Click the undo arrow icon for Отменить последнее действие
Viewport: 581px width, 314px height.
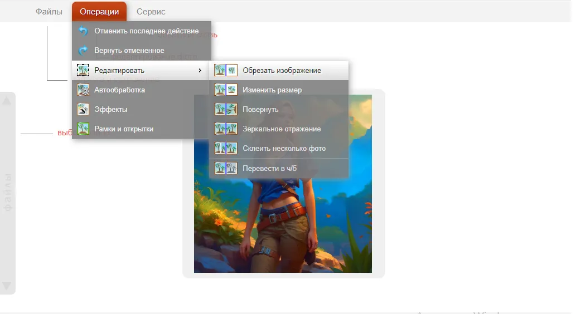tap(83, 31)
